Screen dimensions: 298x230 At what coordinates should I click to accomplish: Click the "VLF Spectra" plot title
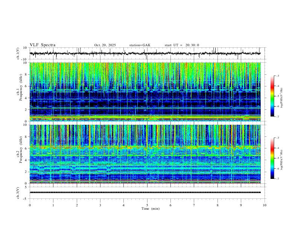pyautogui.click(x=43, y=45)
